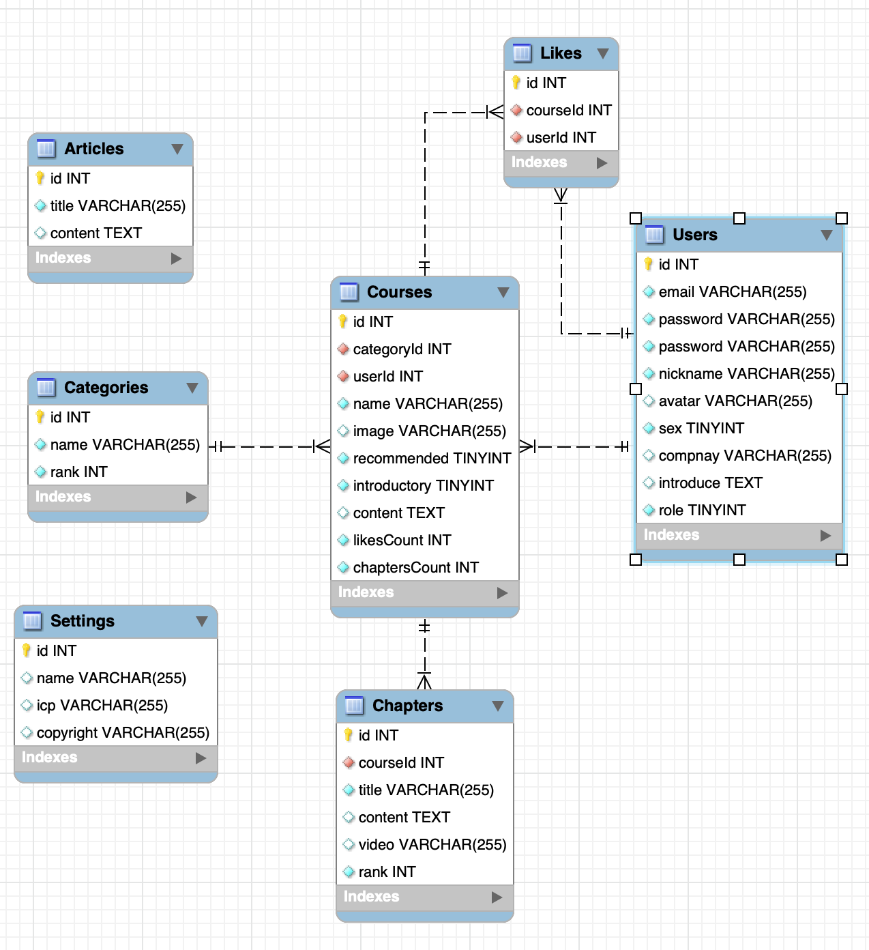Click diamond icon next to Categories rank

[40, 472]
